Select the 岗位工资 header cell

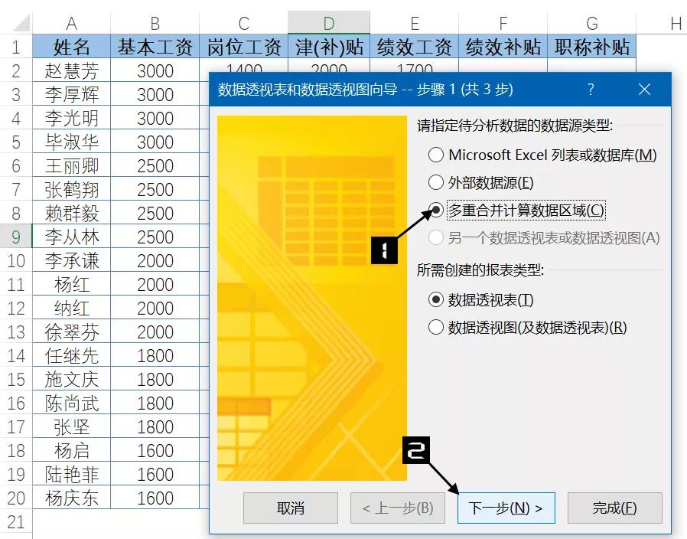243,46
